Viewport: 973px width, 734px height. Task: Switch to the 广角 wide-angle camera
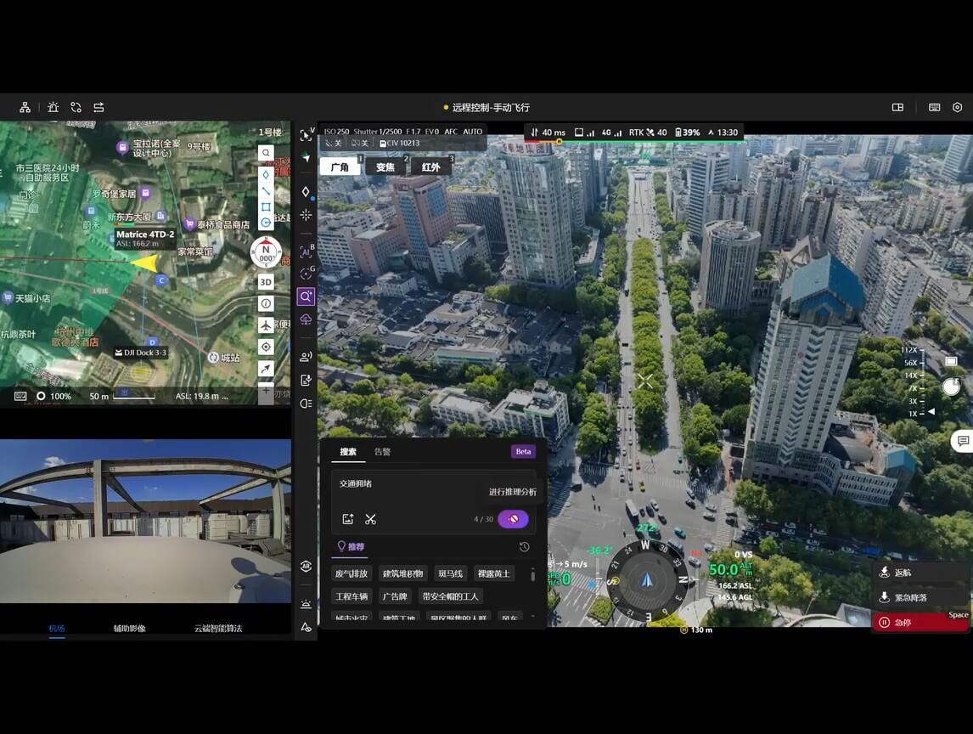(x=340, y=167)
